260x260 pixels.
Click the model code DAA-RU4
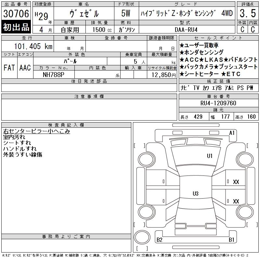point(186,30)
